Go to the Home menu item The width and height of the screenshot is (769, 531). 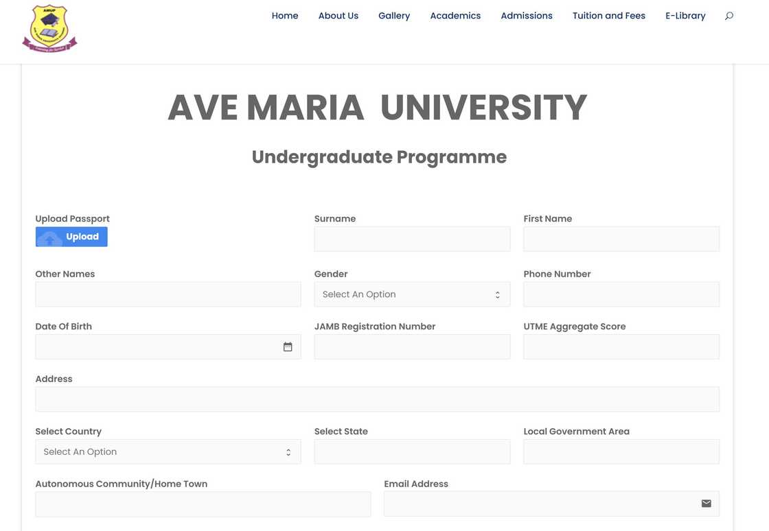285,16
